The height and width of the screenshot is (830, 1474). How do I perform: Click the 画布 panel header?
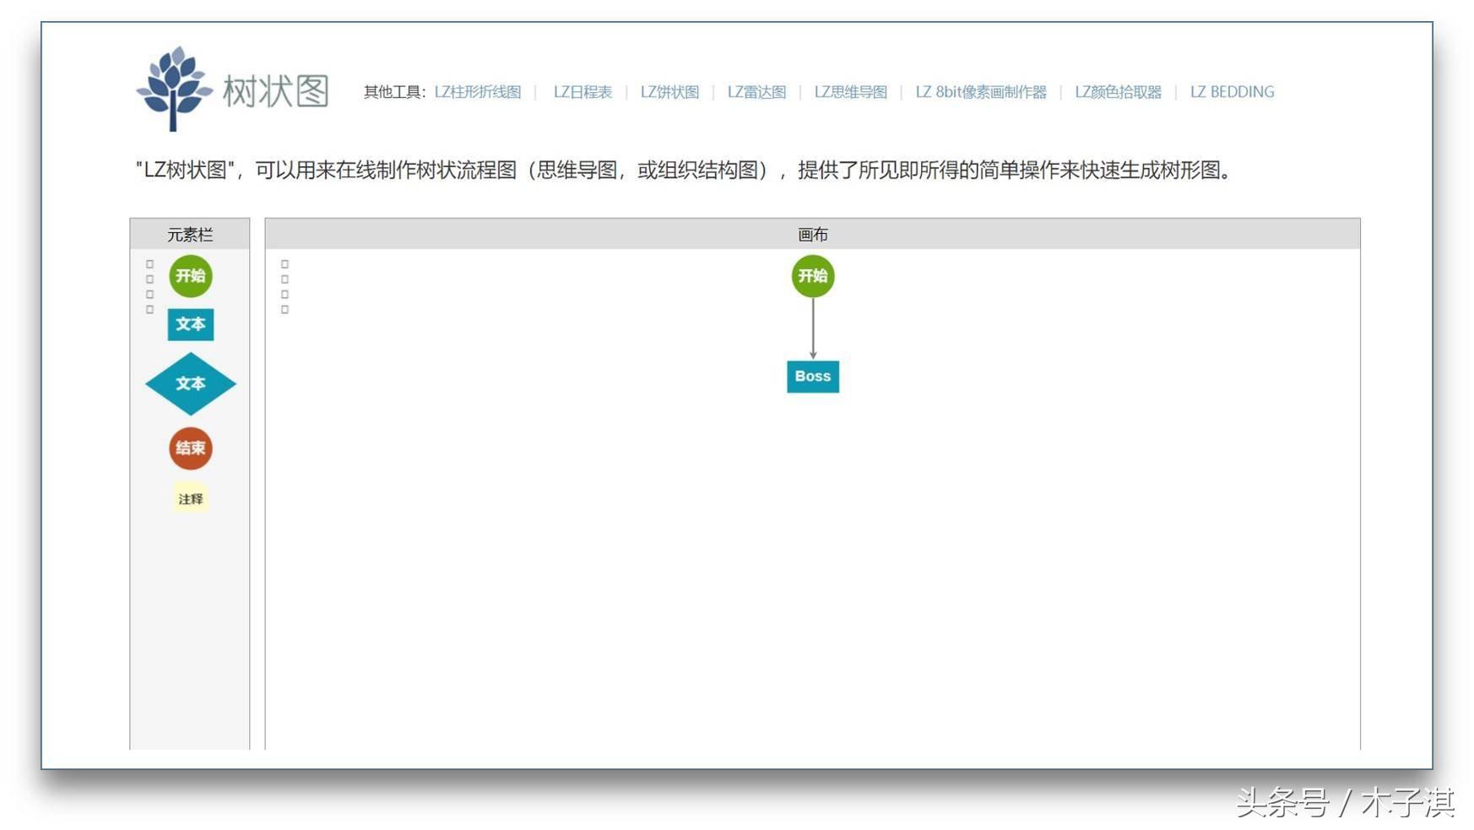813,234
